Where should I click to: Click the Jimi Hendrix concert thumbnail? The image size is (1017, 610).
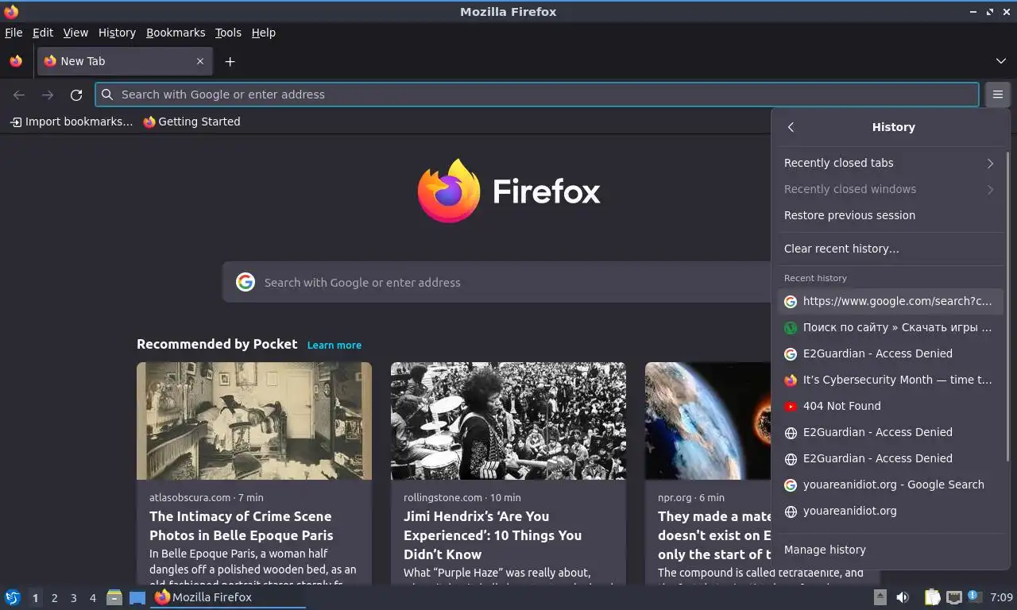tap(508, 421)
